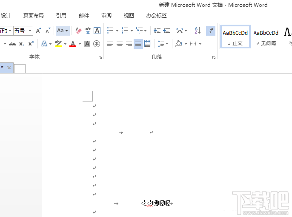The height and width of the screenshot is (217, 292).
Task: Expand the font name dropdown
Action: point(10,31)
